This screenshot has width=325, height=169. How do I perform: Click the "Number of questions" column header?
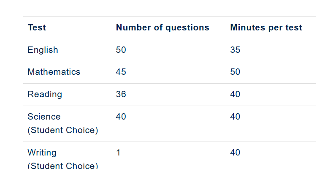(162, 28)
